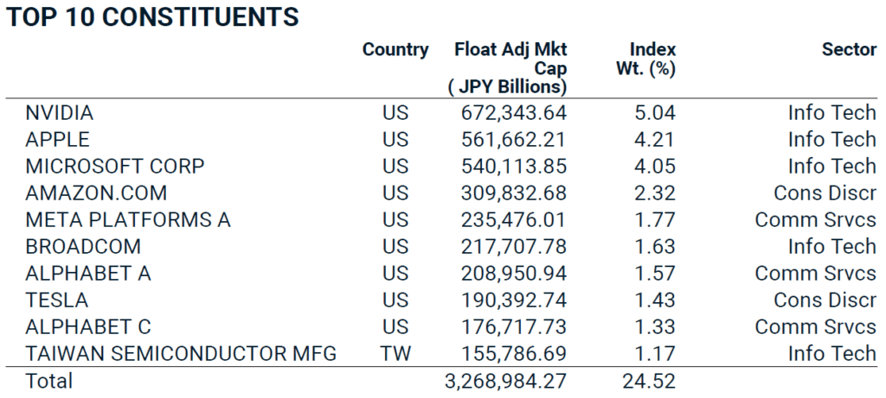
Task: Click ALPHABET A in the list
Action: point(88,274)
